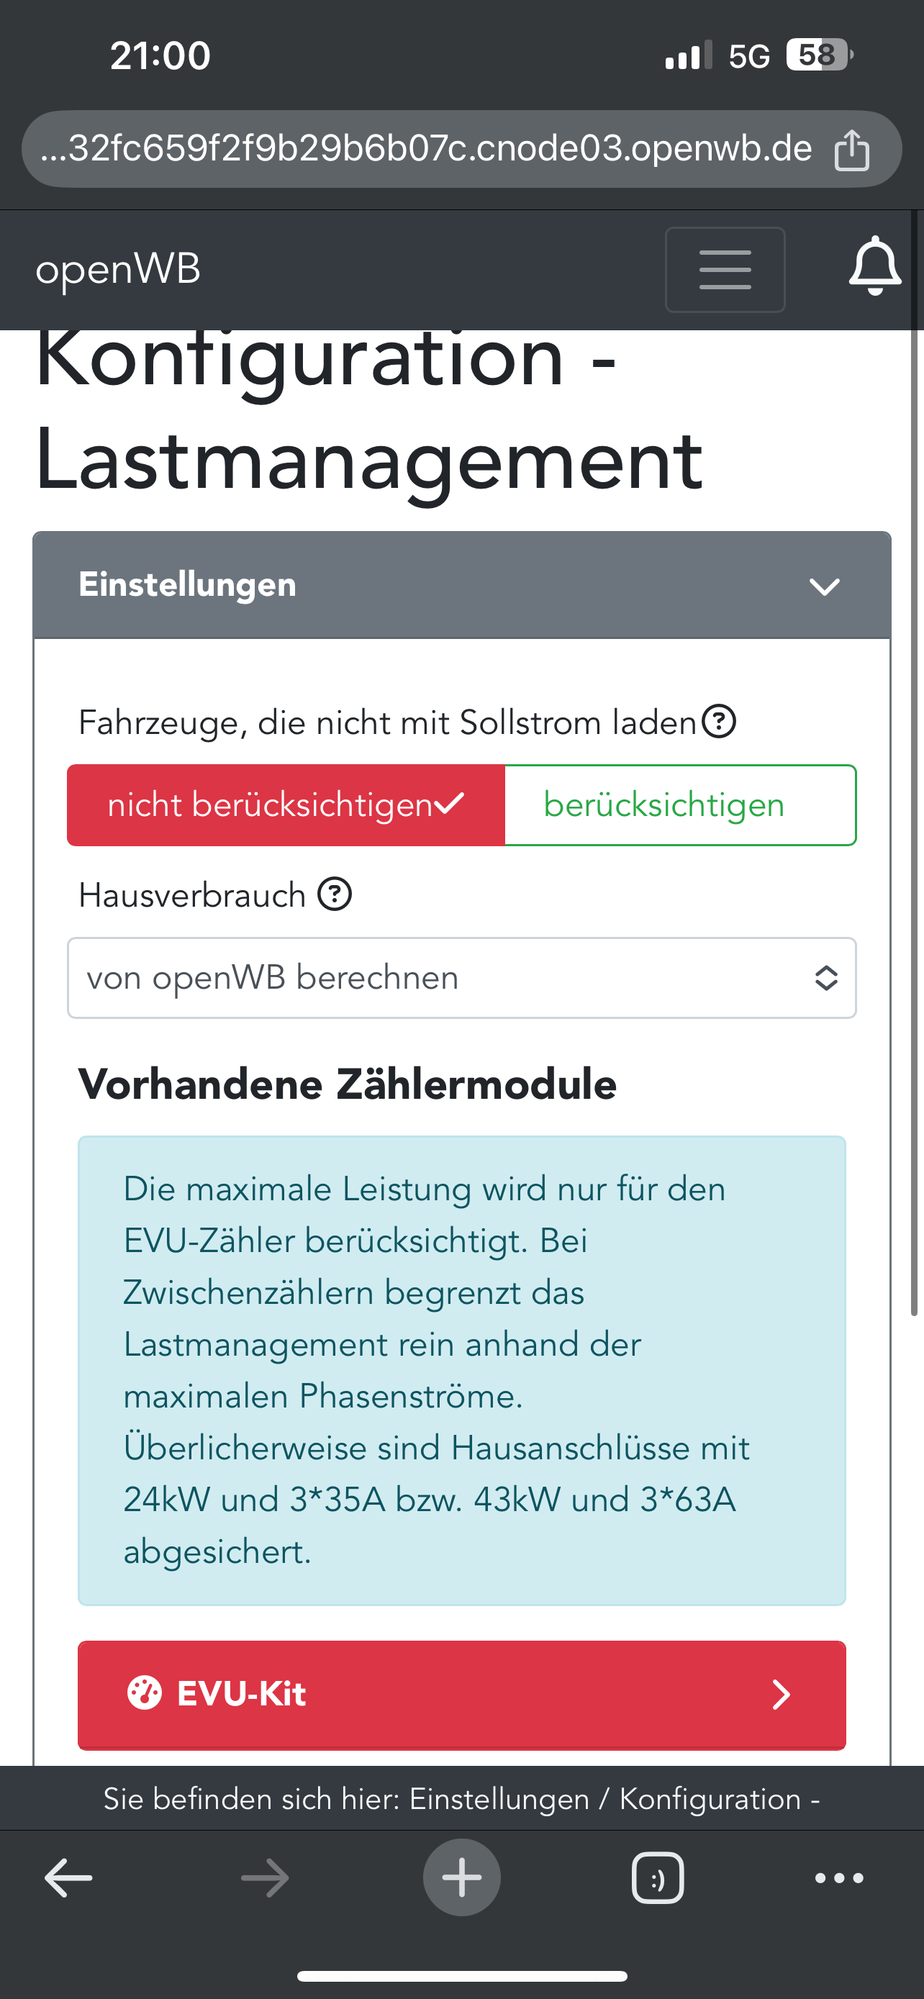The height and width of the screenshot is (1999, 924).
Task: Open the hamburger navigation menu
Action: click(725, 269)
